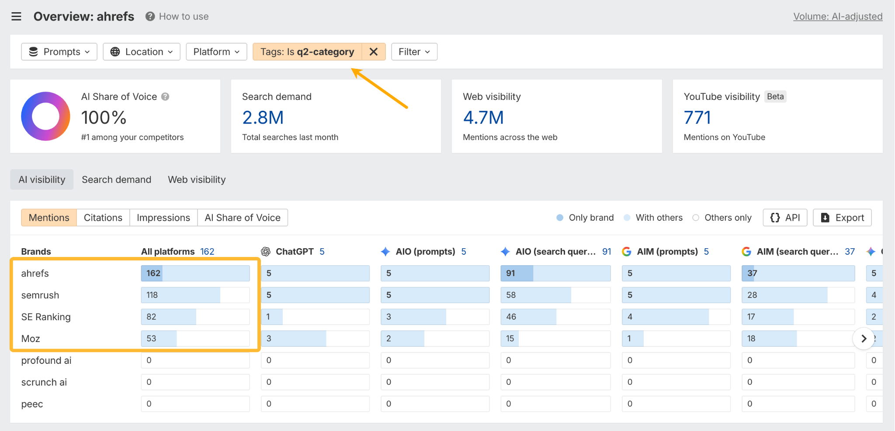
Task: Click the semrush All platforms bar 118
Action: click(x=195, y=295)
